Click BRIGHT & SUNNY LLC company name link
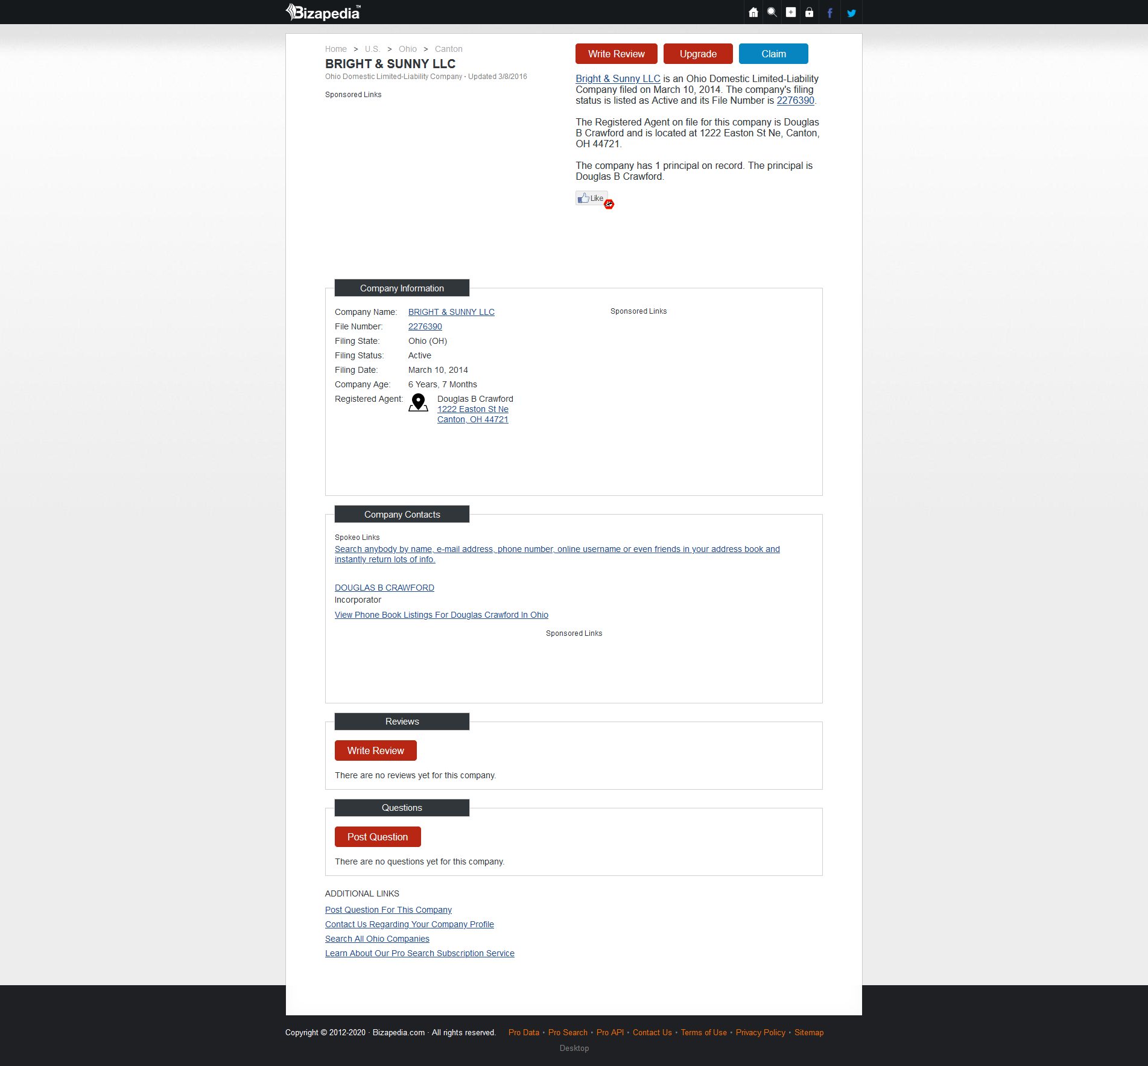 coord(451,312)
